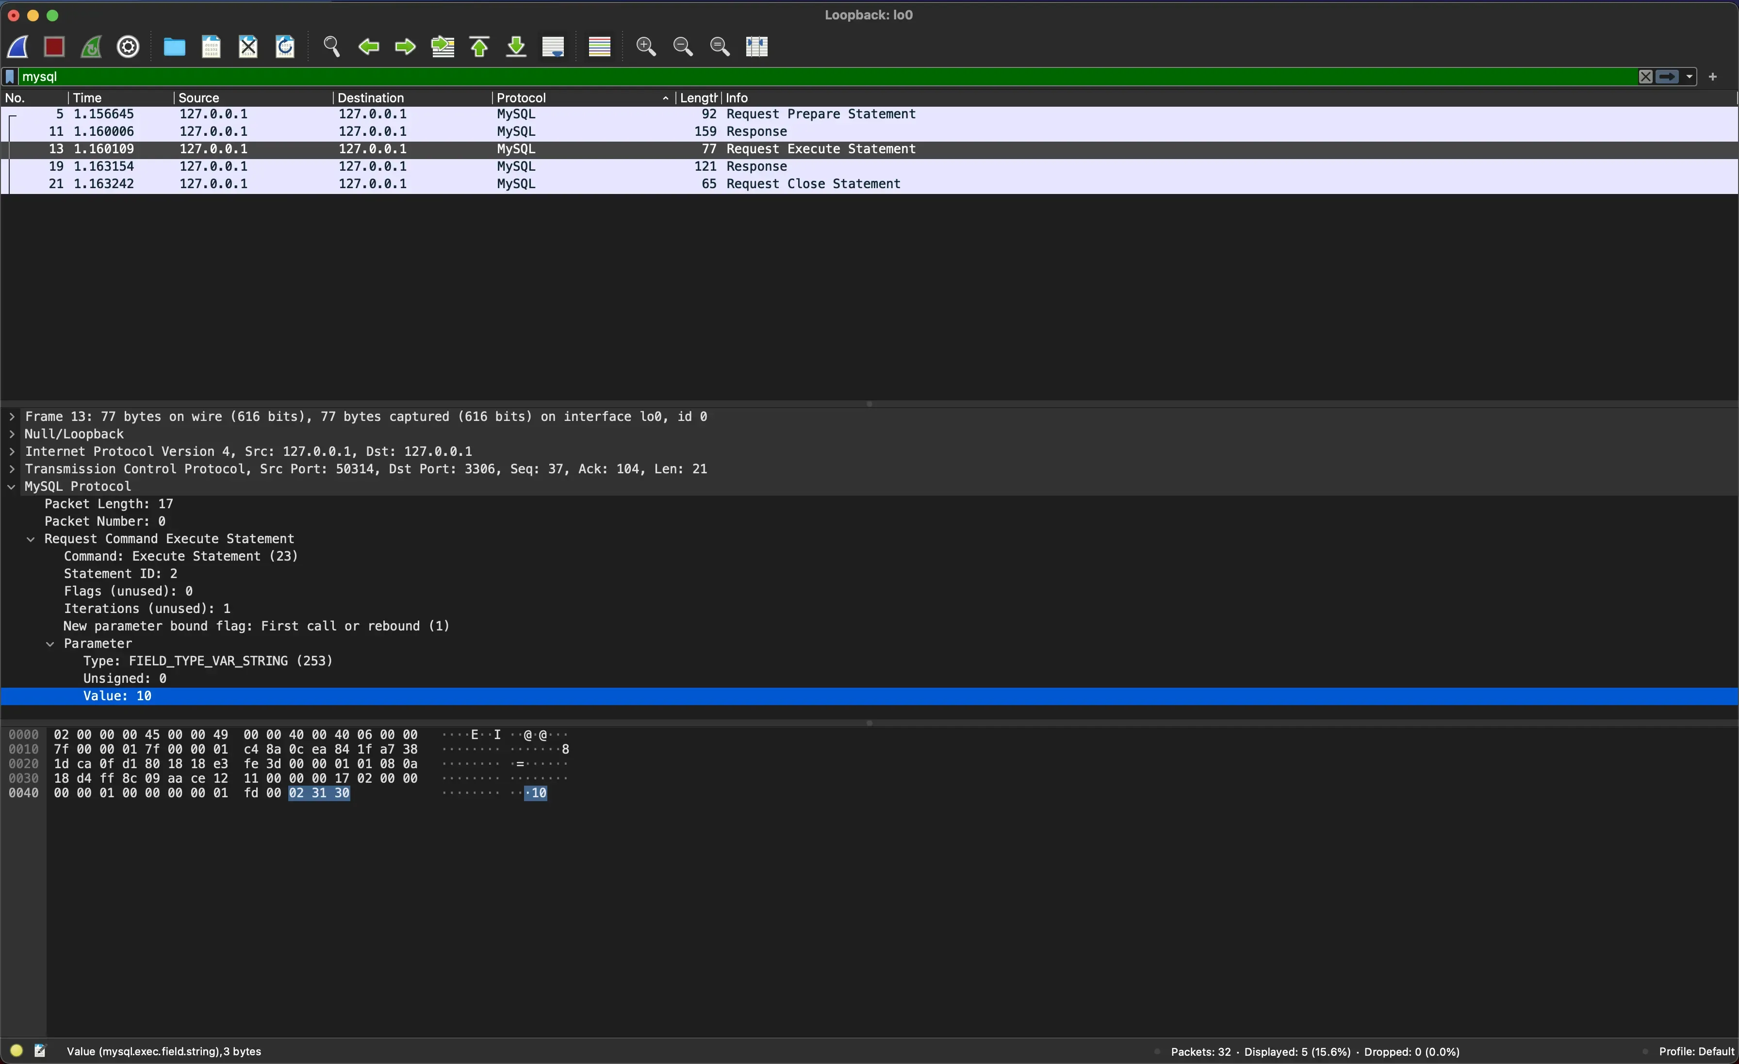
Task: Zoom in main window text
Action: coord(646,47)
